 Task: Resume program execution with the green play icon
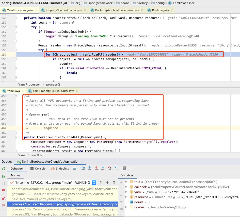click(4, 177)
